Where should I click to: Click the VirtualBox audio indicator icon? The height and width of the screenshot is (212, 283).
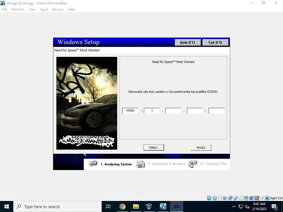click(x=225, y=198)
